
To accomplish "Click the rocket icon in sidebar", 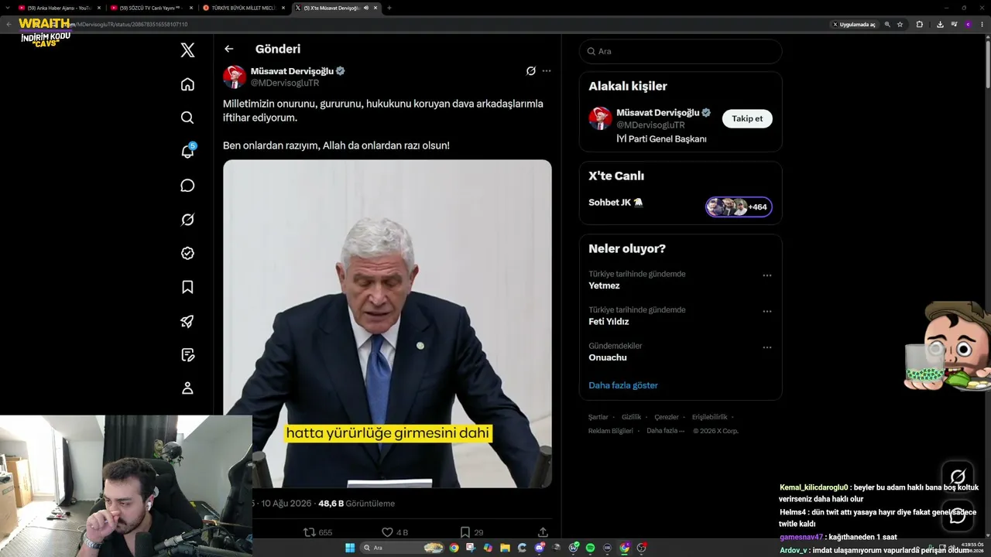I will click(187, 321).
